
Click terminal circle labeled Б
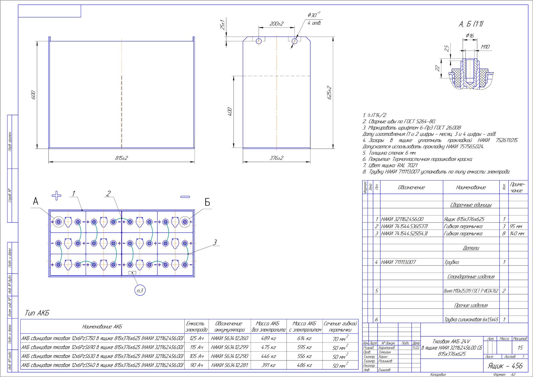click(x=185, y=222)
